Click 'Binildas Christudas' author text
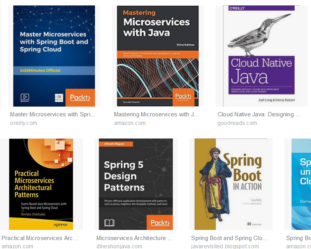Screen dimensions: 311x249 [x=33, y=214]
